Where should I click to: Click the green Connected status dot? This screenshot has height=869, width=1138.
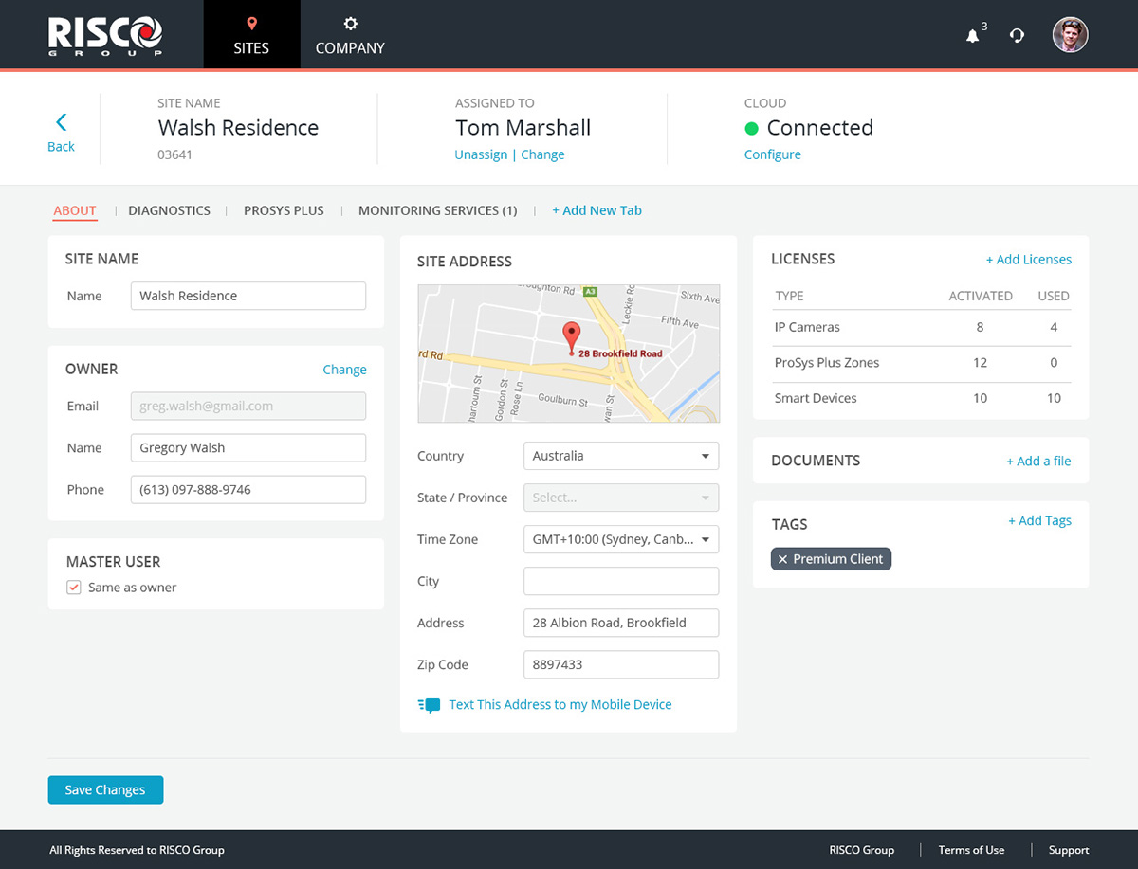[752, 128]
